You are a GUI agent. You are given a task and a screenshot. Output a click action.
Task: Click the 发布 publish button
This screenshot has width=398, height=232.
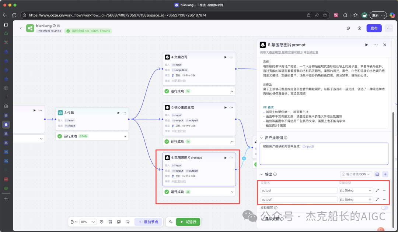coord(374,28)
